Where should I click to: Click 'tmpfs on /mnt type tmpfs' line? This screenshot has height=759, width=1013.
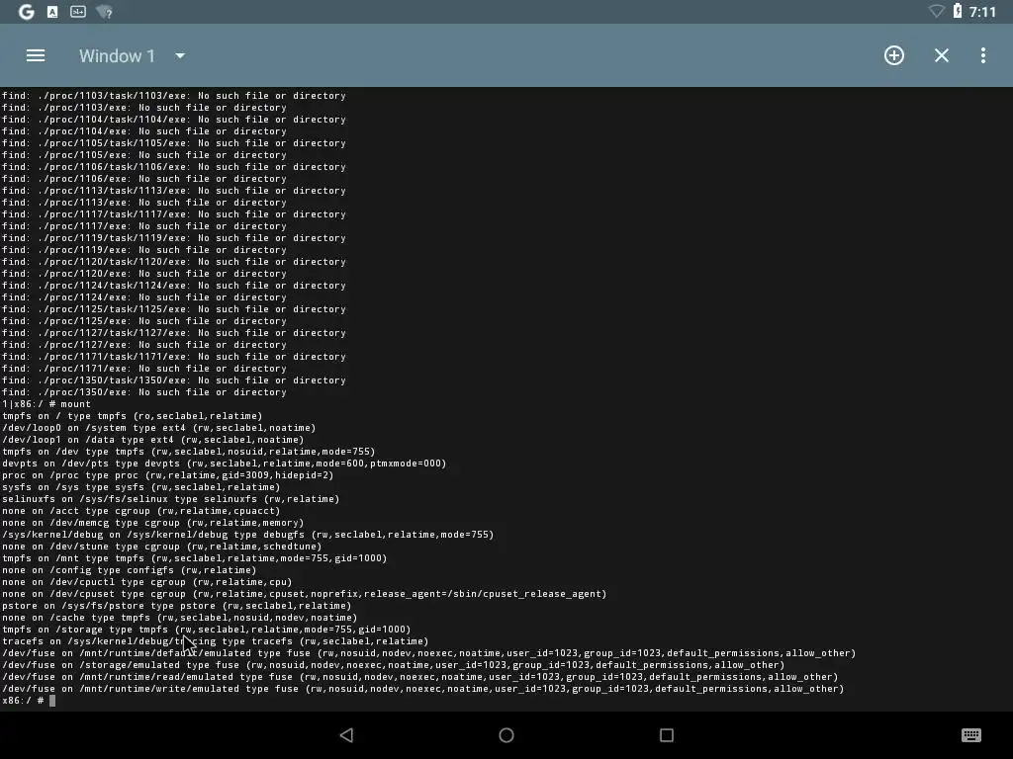tap(195, 558)
